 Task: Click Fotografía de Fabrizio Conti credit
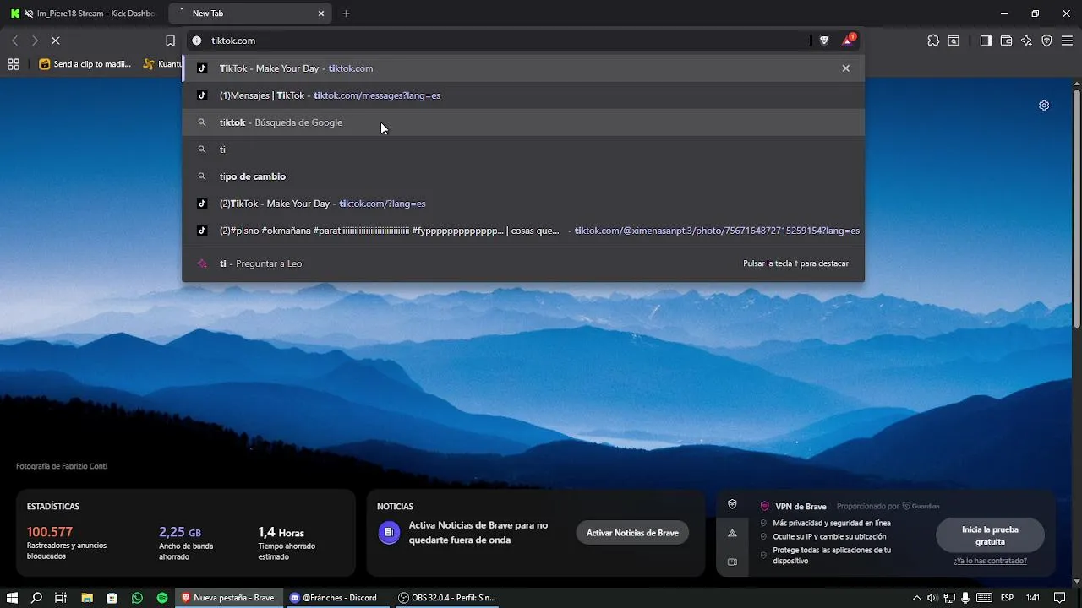(x=62, y=466)
